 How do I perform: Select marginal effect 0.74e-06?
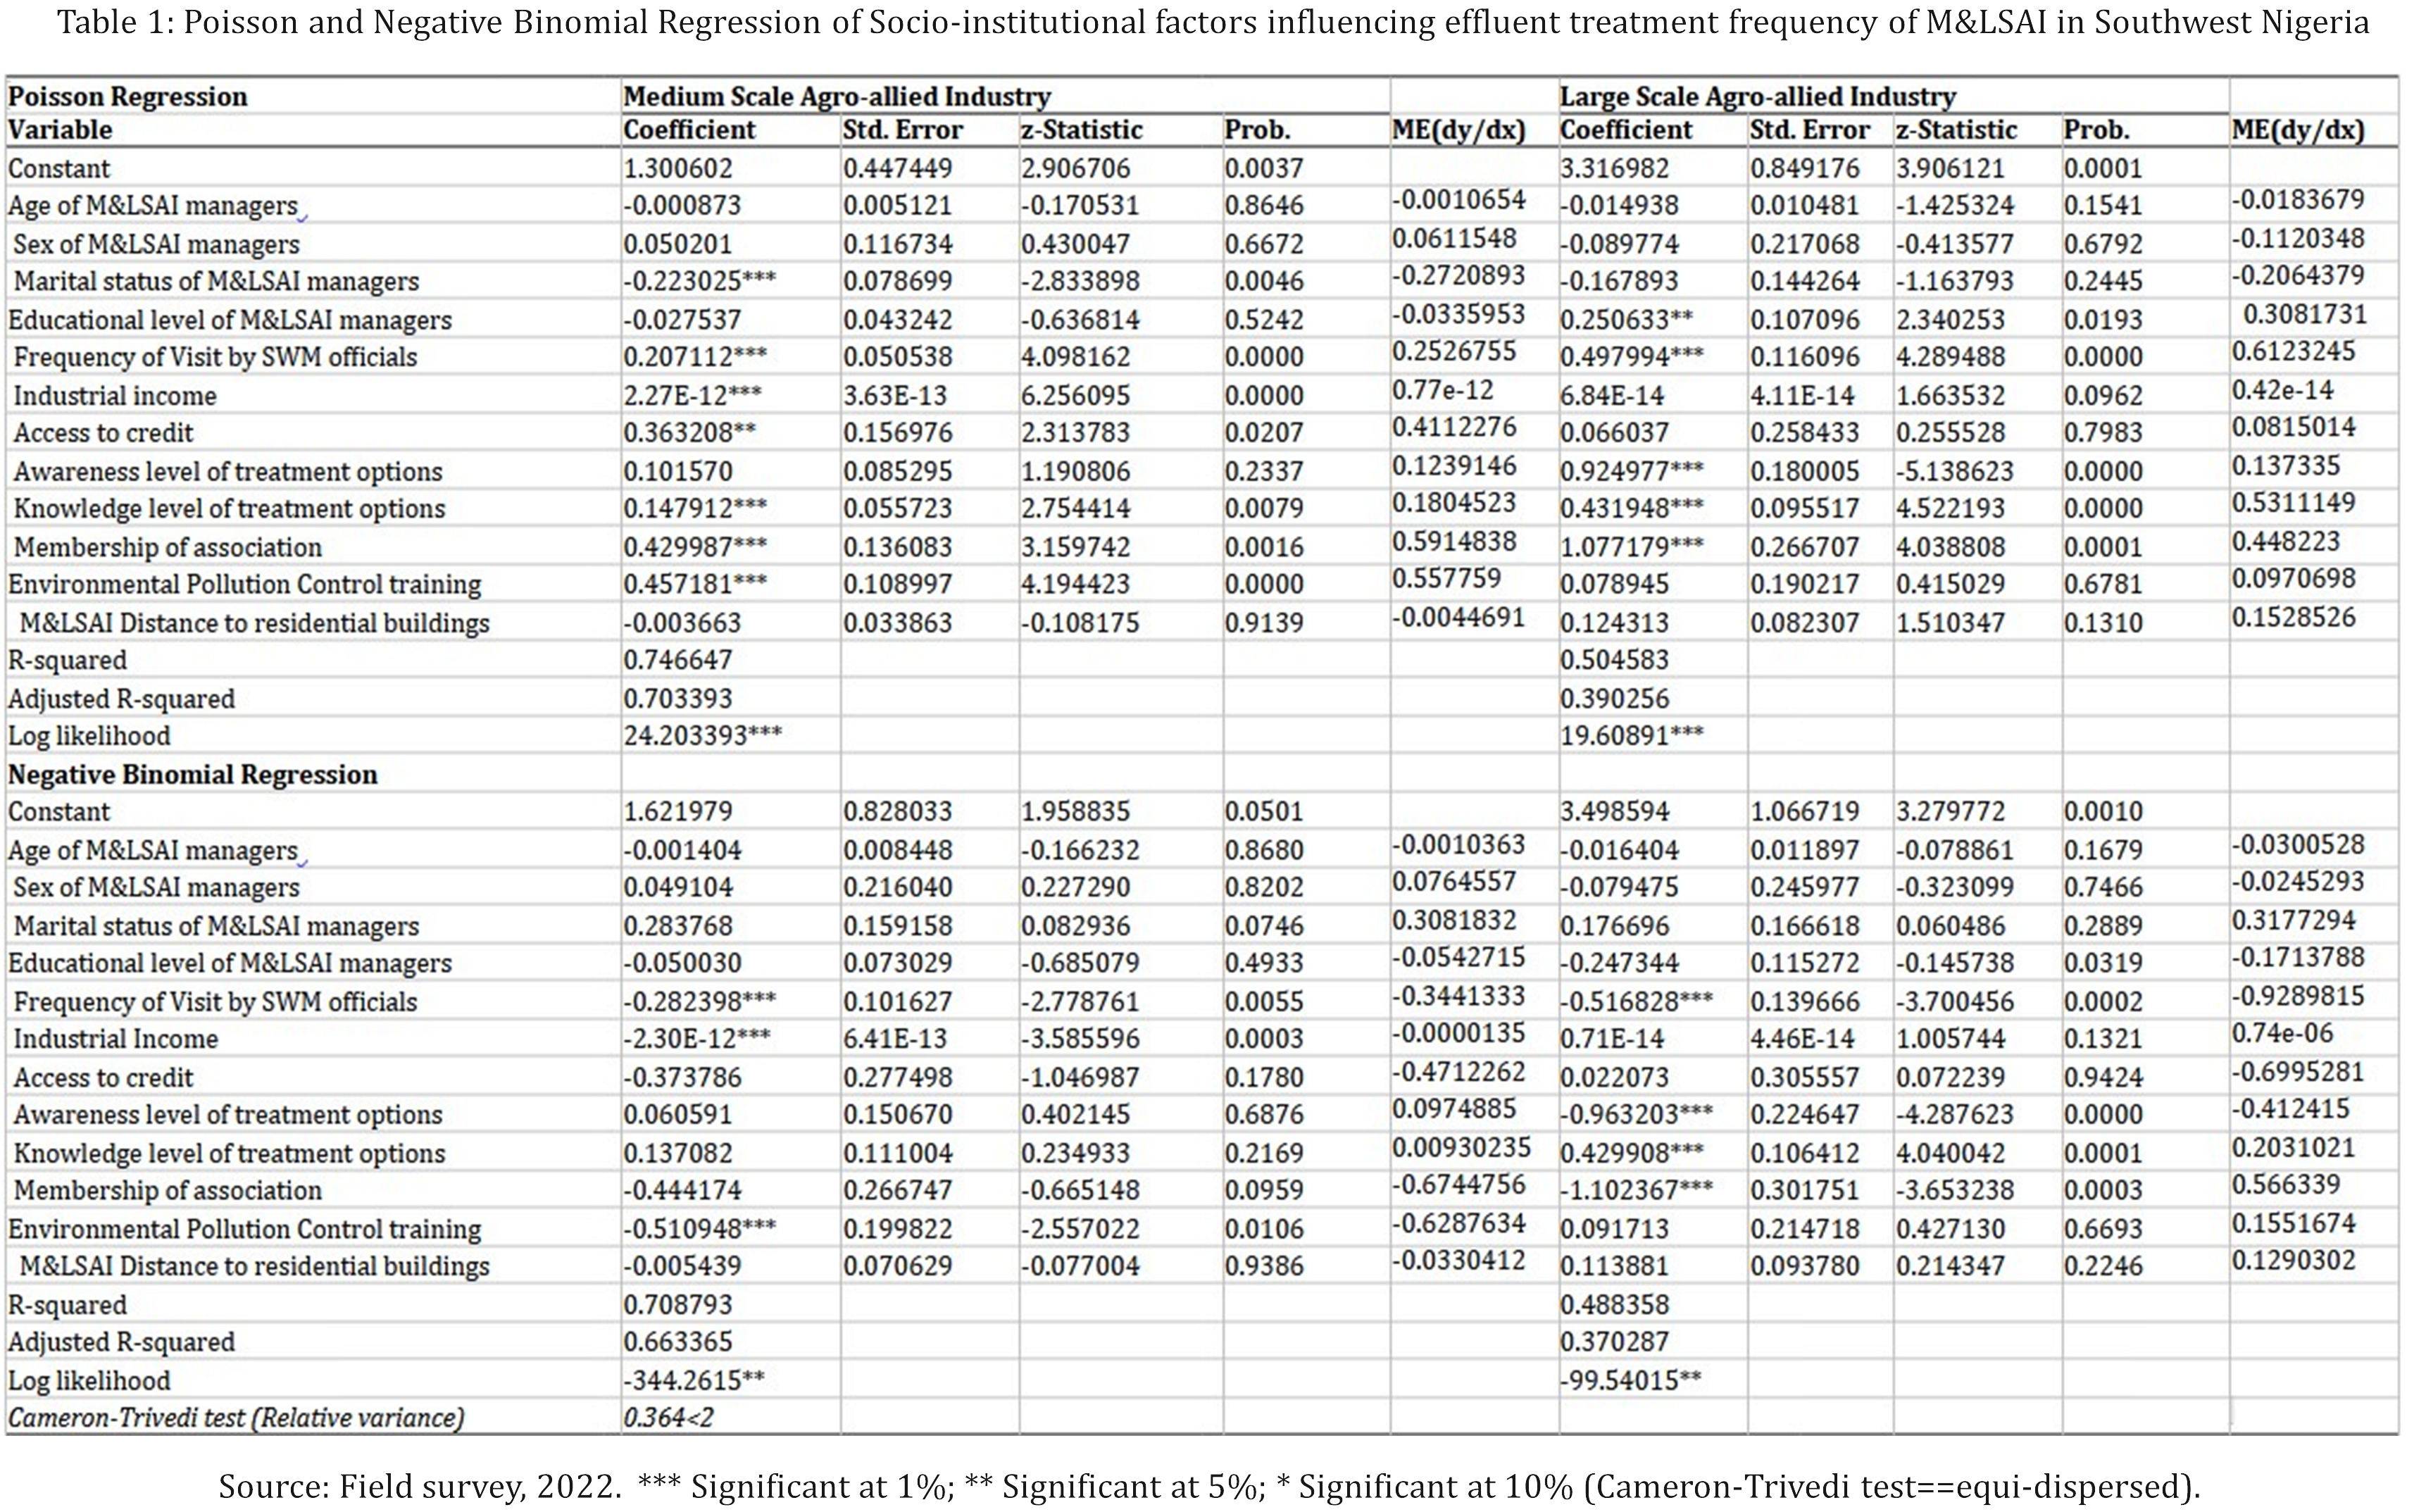tap(2282, 1033)
